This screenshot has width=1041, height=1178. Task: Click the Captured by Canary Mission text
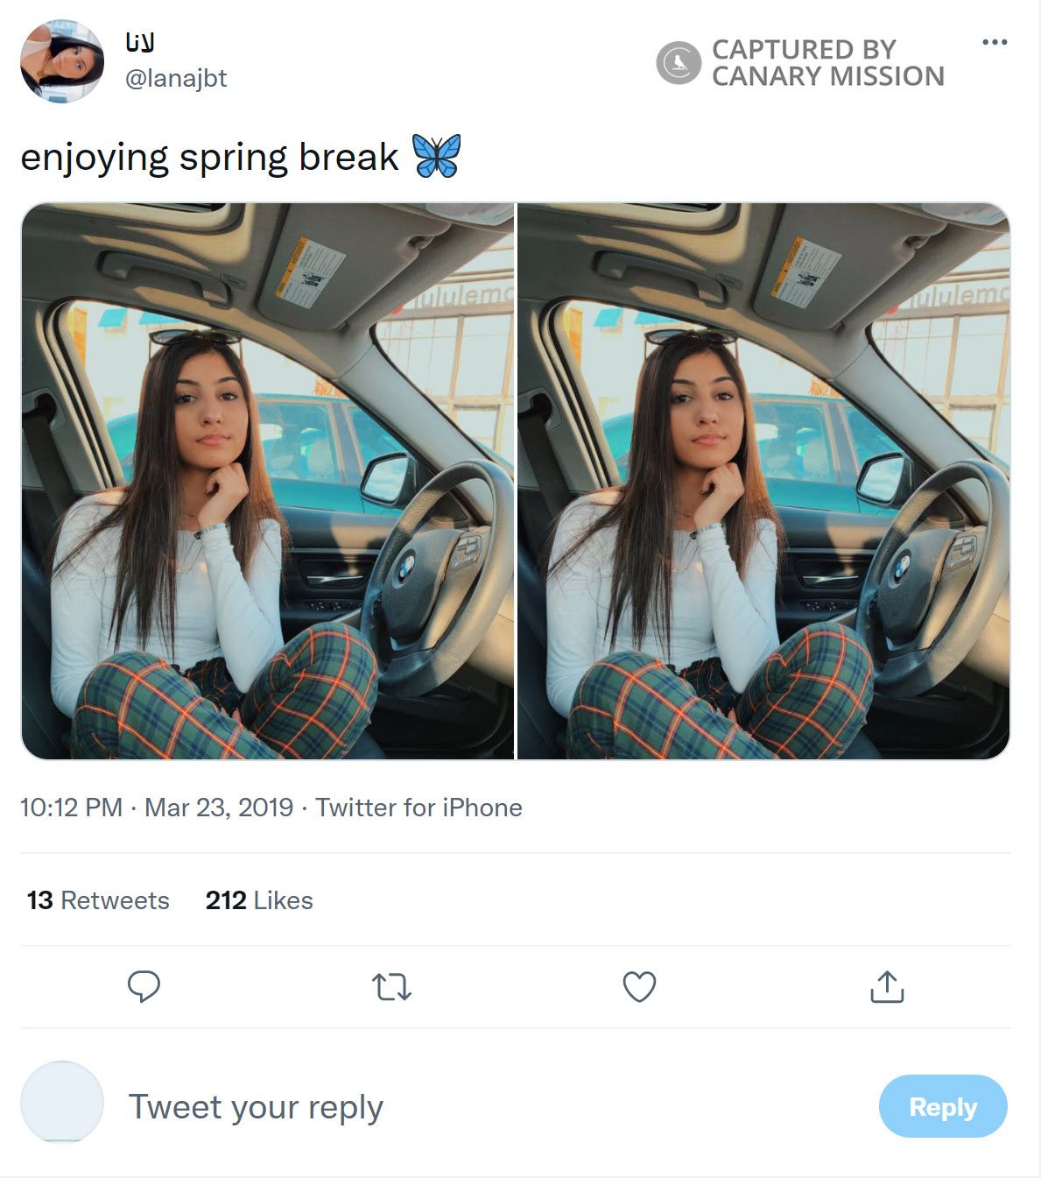[x=827, y=63]
